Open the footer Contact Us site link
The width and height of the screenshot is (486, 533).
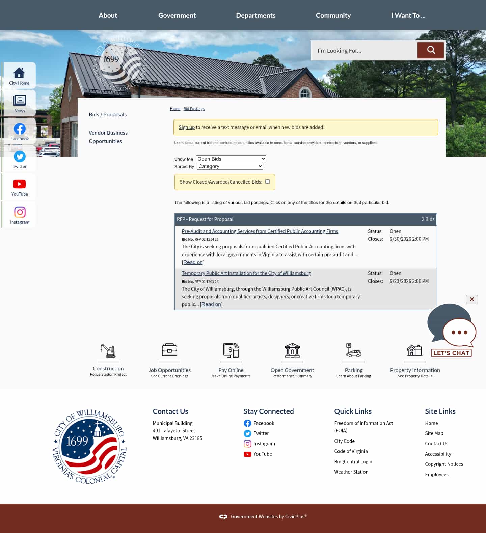(x=436, y=444)
